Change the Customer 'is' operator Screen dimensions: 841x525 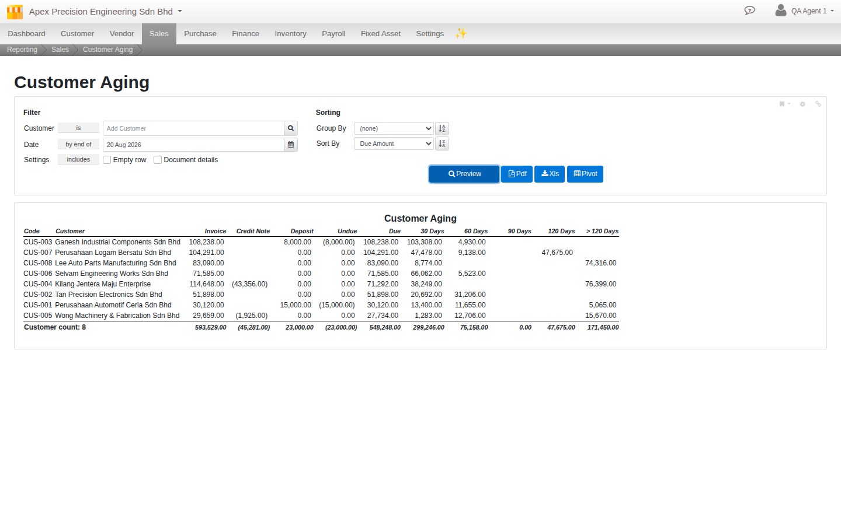click(x=78, y=128)
